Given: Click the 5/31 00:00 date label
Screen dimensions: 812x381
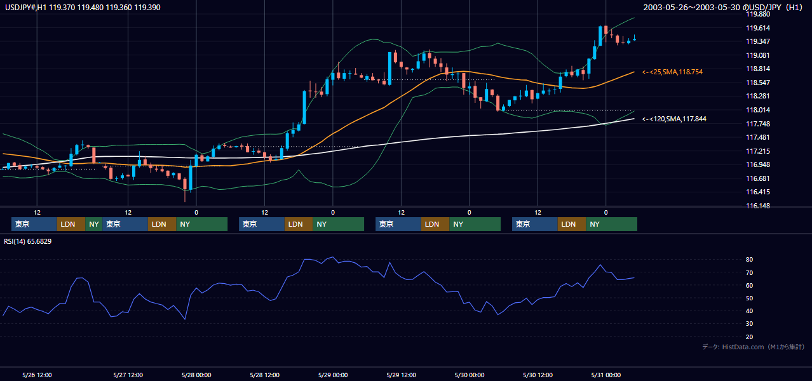Looking at the screenshot, I should tap(606, 375).
